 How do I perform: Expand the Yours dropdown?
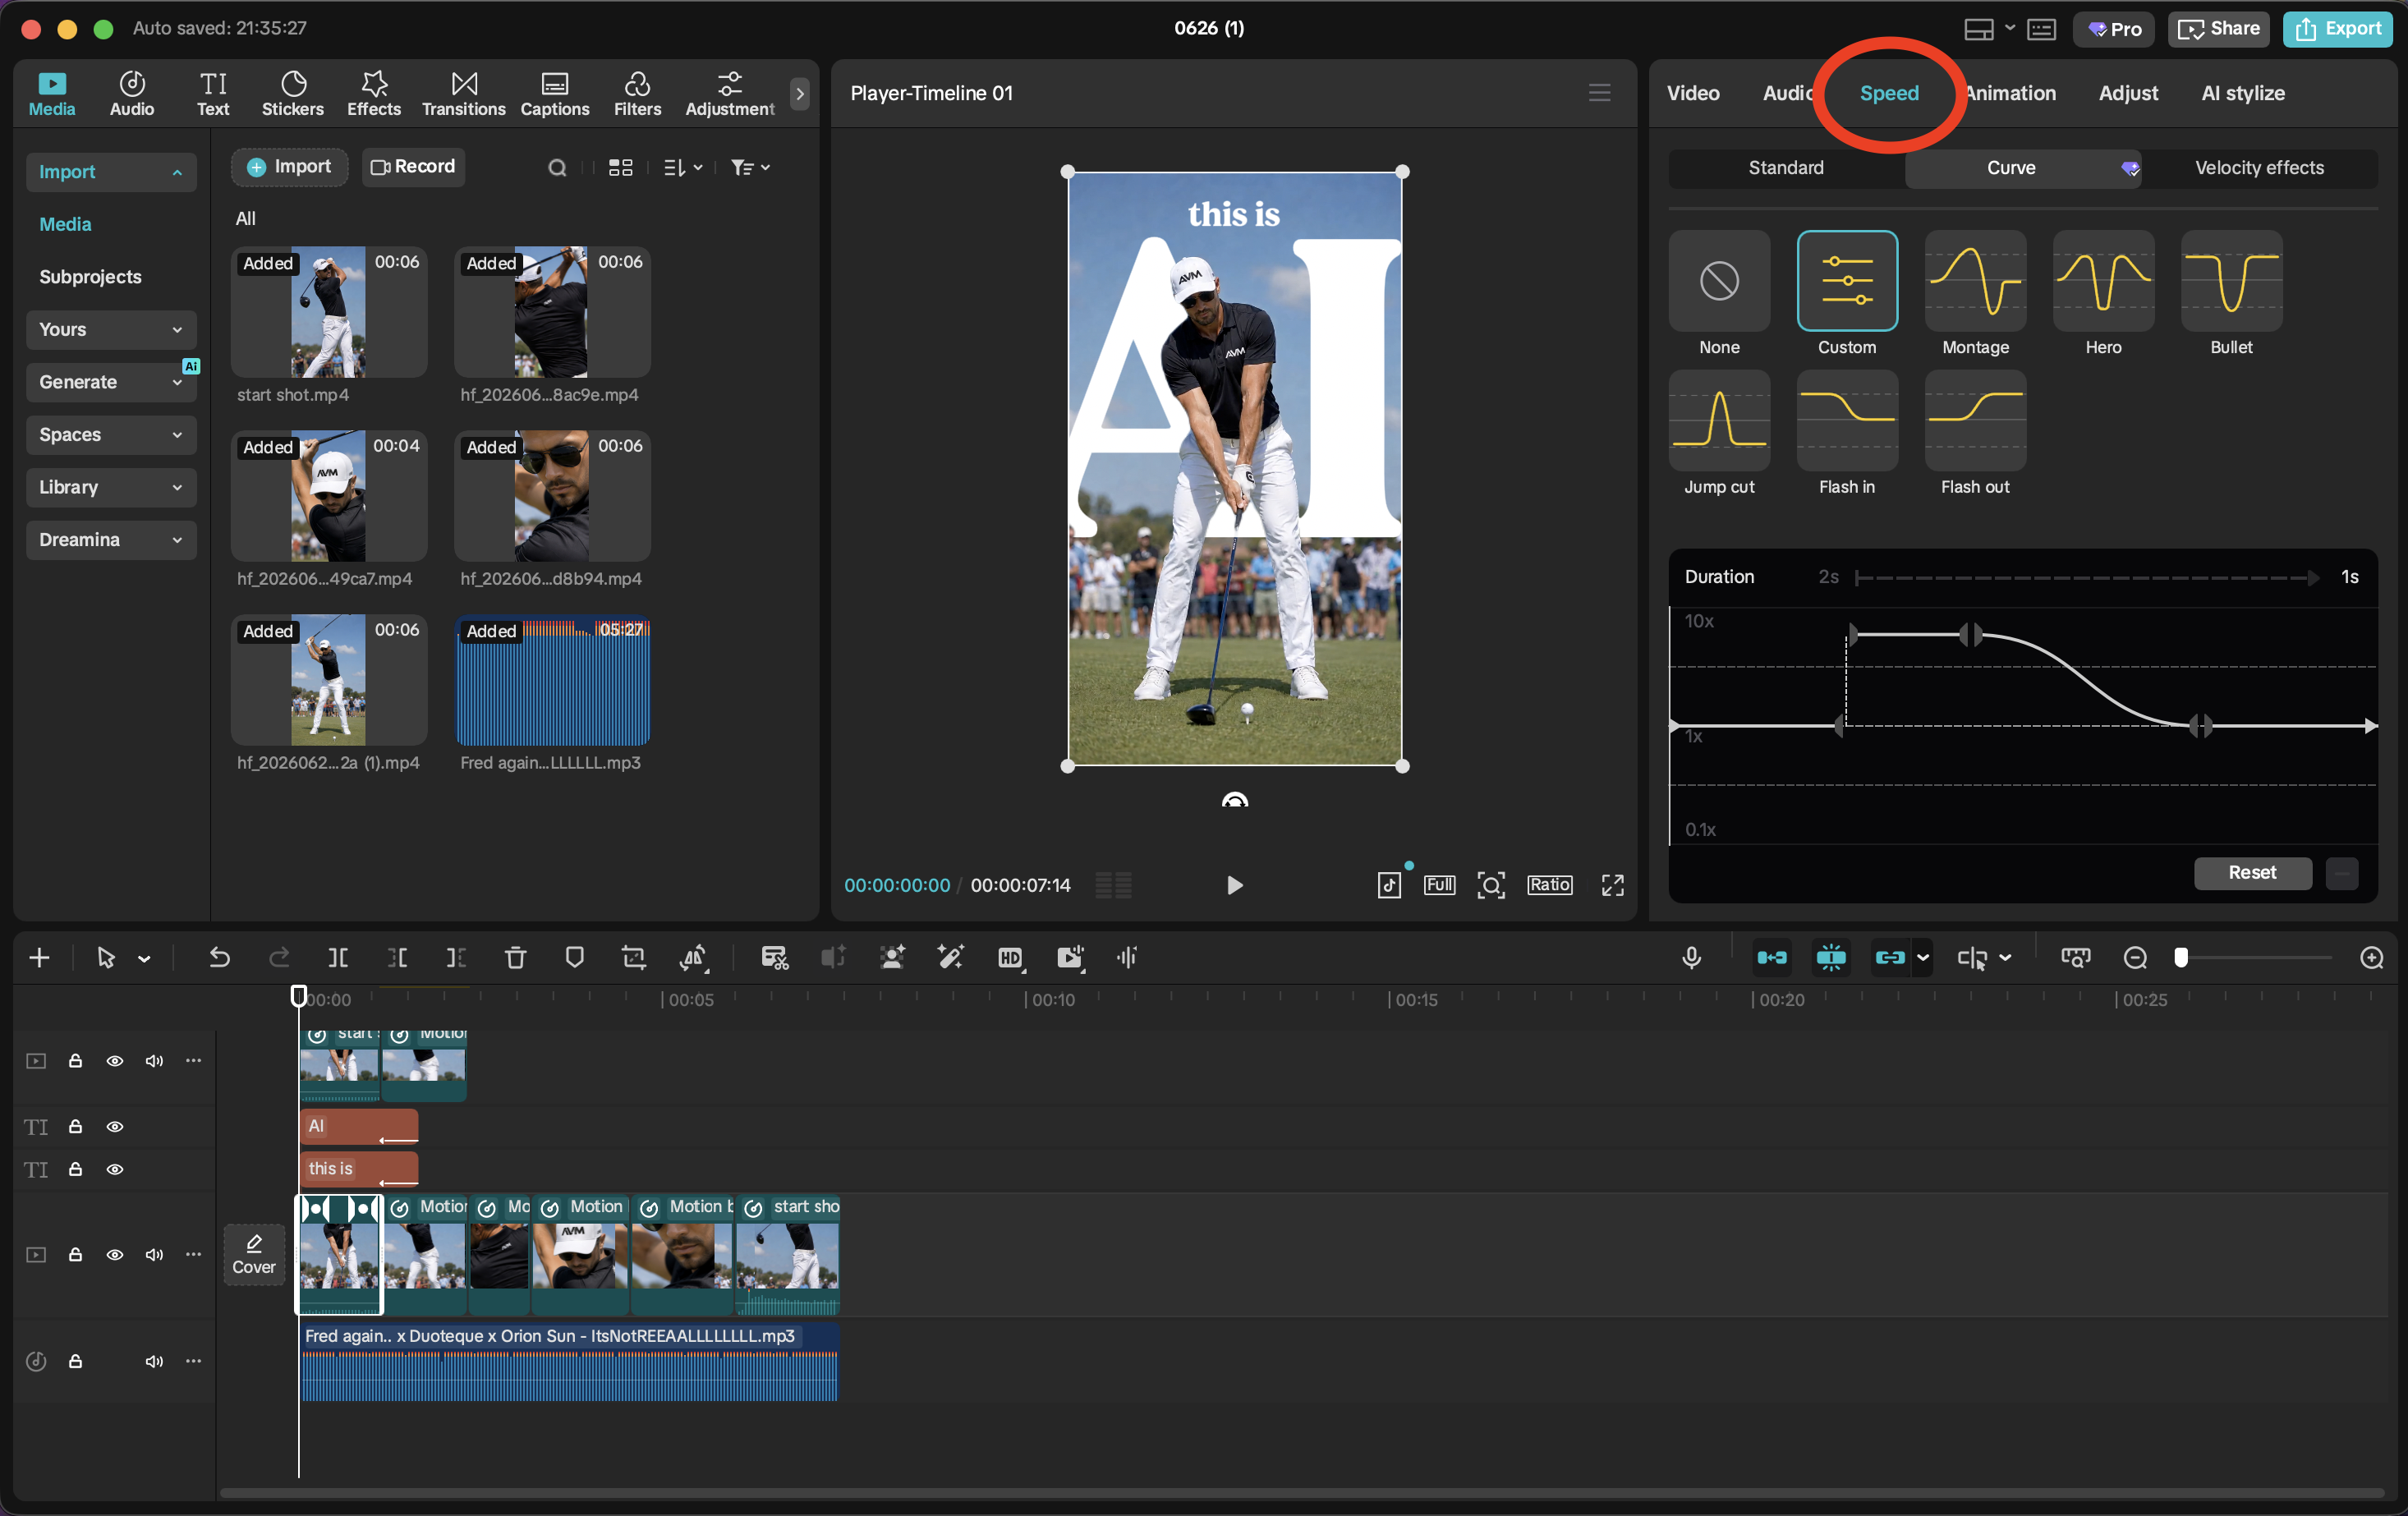coord(111,330)
